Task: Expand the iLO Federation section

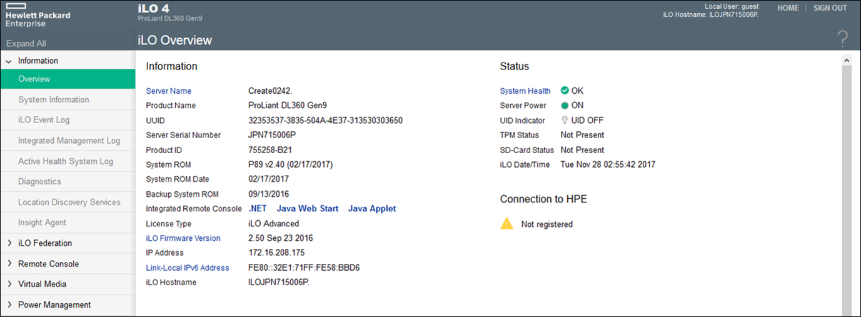Action: pyautogui.click(x=9, y=243)
